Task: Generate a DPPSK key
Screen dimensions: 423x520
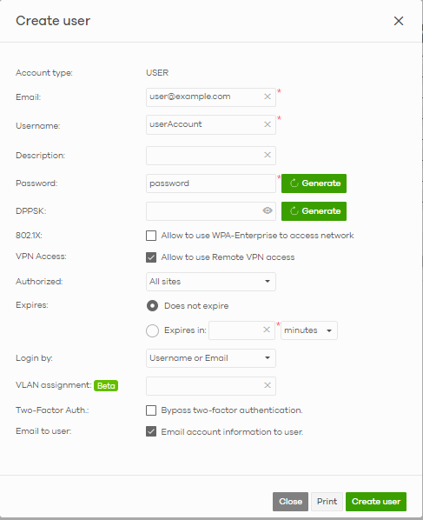Action: pyautogui.click(x=314, y=211)
